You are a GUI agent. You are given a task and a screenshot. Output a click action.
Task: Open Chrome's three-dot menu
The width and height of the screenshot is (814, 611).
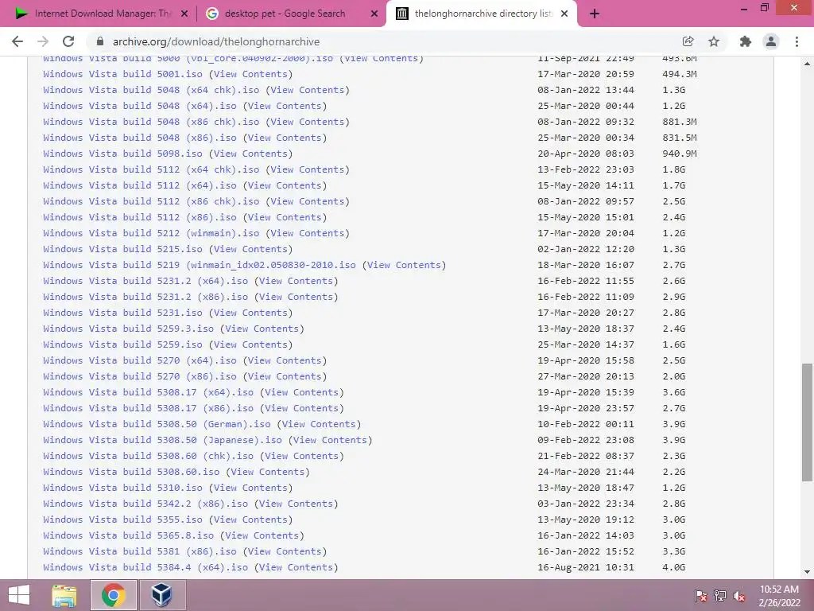click(x=797, y=41)
